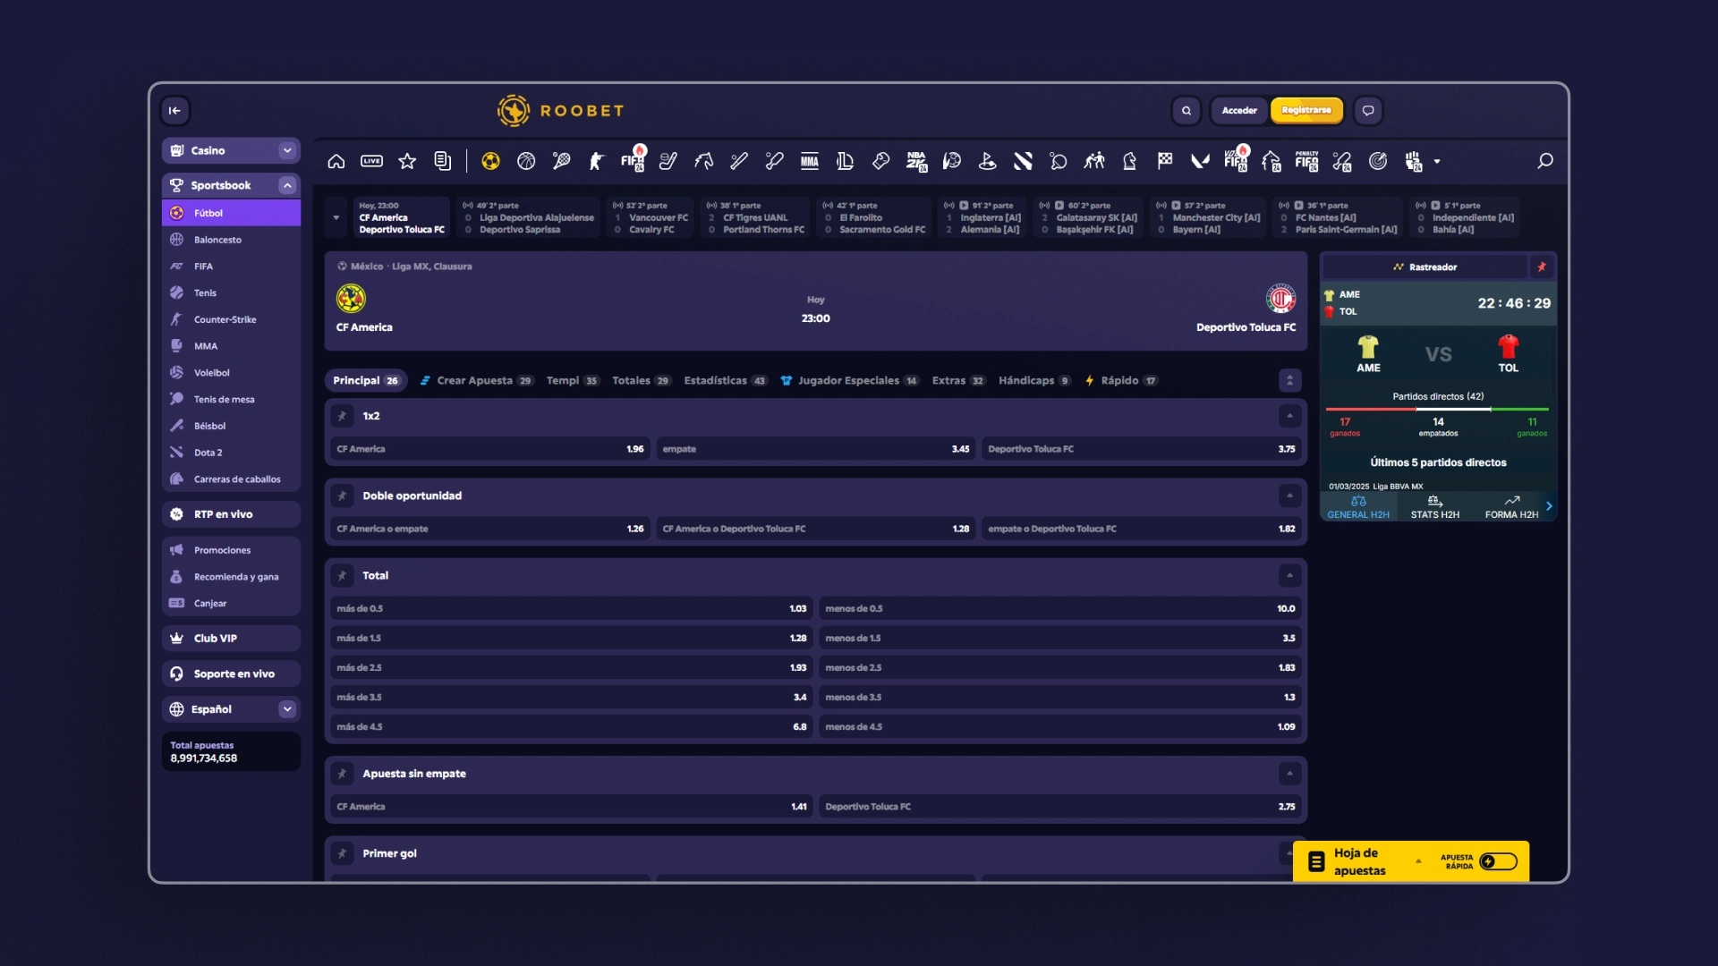Pin the Doble oportunidad market

[x=342, y=496]
